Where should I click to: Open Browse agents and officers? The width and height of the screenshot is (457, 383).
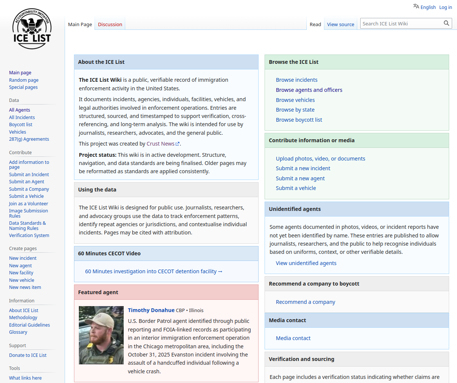[x=309, y=90]
